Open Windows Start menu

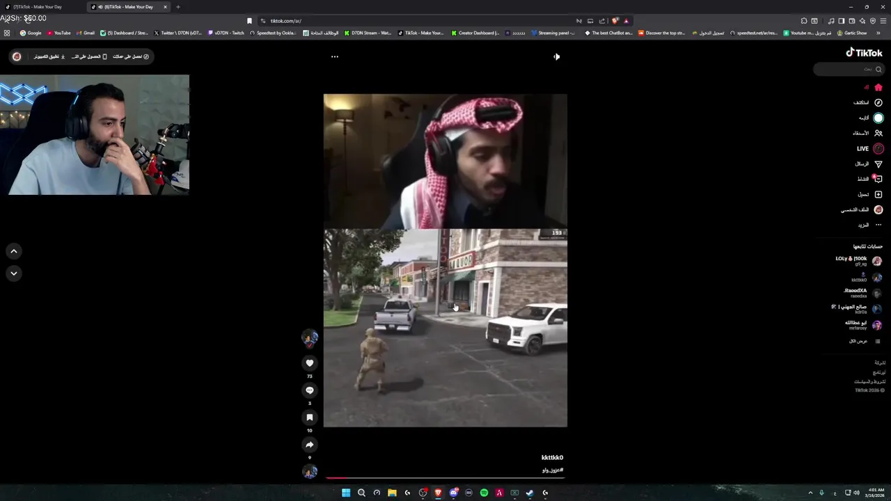pyautogui.click(x=346, y=493)
